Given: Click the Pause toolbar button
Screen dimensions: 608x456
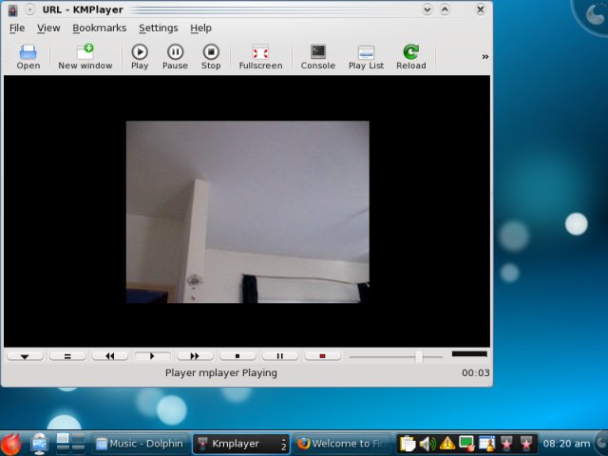Looking at the screenshot, I should (175, 57).
